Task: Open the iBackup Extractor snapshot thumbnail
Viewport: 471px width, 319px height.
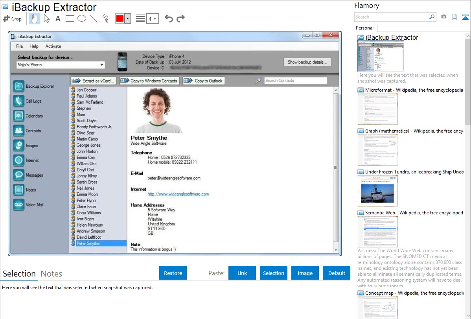Action: 380,57
